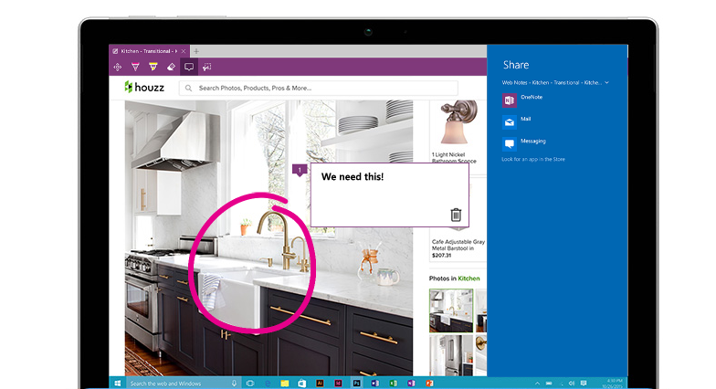Click the magnifier icon in houzz search
The width and height of the screenshot is (716, 389).
click(188, 88)
